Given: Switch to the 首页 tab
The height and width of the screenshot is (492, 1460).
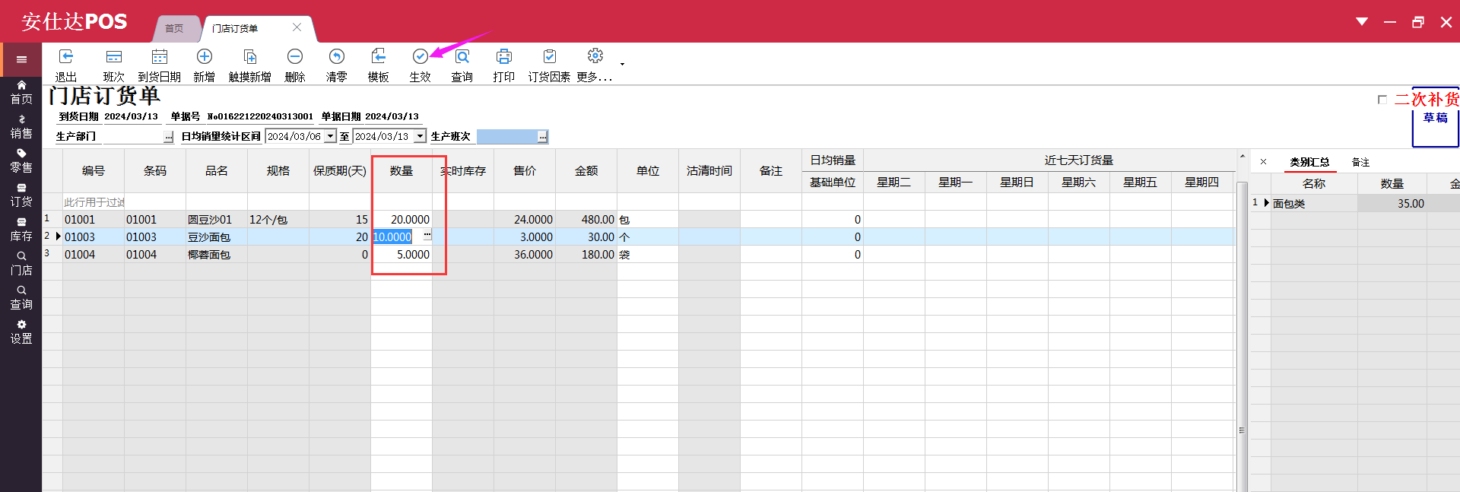Looking at the screenshot, I should 175,28.
